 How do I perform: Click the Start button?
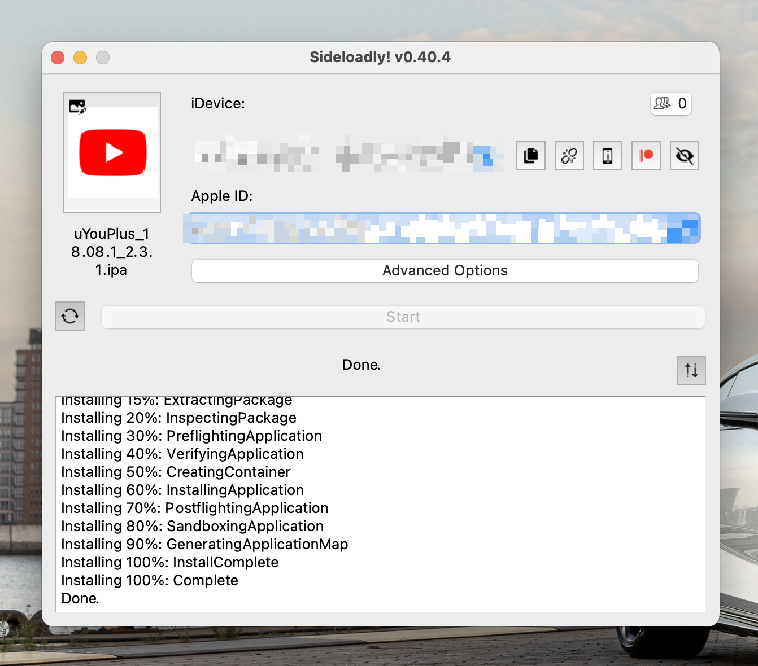point(403,317)
